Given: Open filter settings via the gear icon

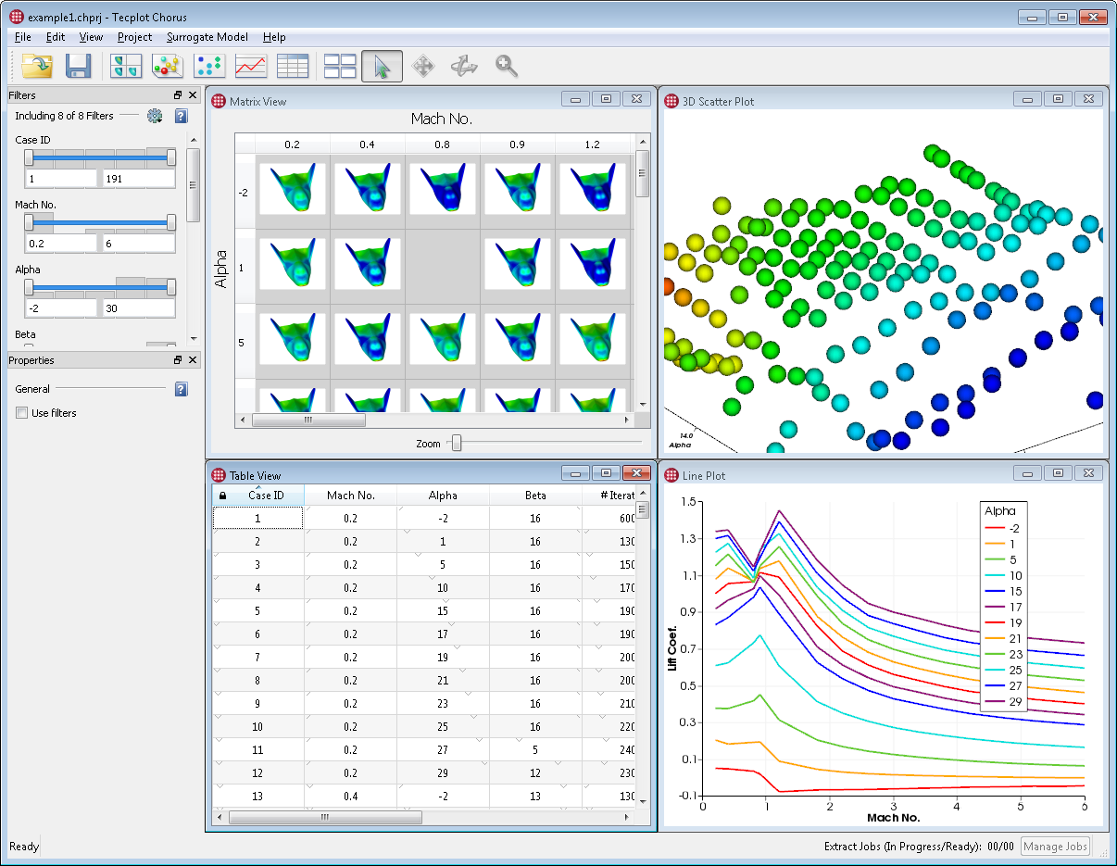Looking at the screenshot, I should pos(155,116).
